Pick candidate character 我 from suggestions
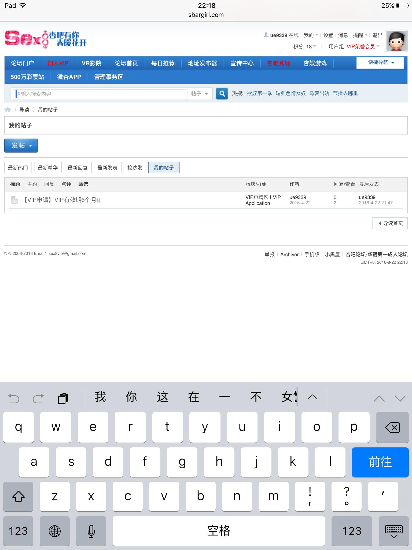Screen dimensions: 412x550 [100, 397]
